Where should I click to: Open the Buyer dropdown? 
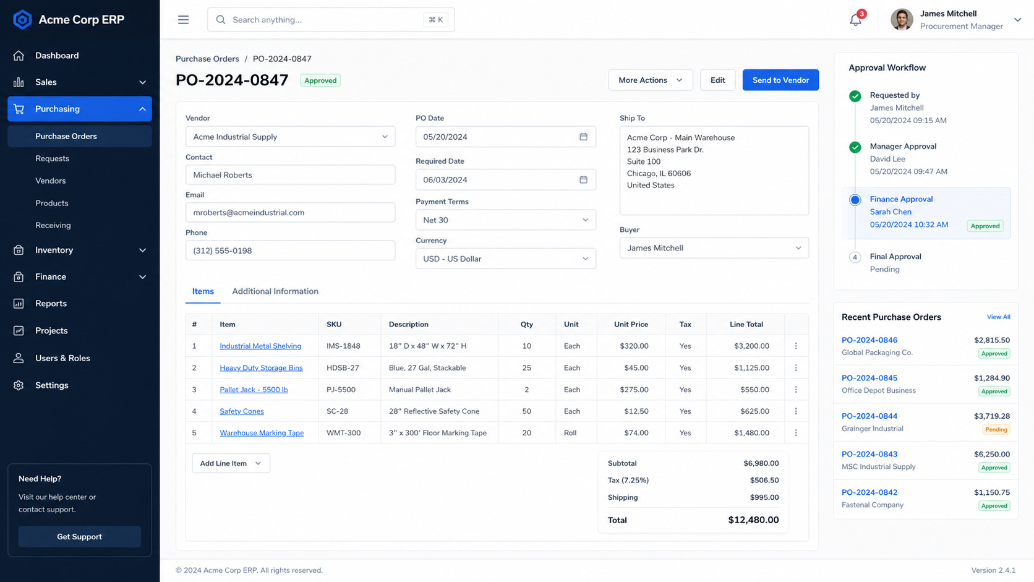pyautogui.click(x=714, y=248)
